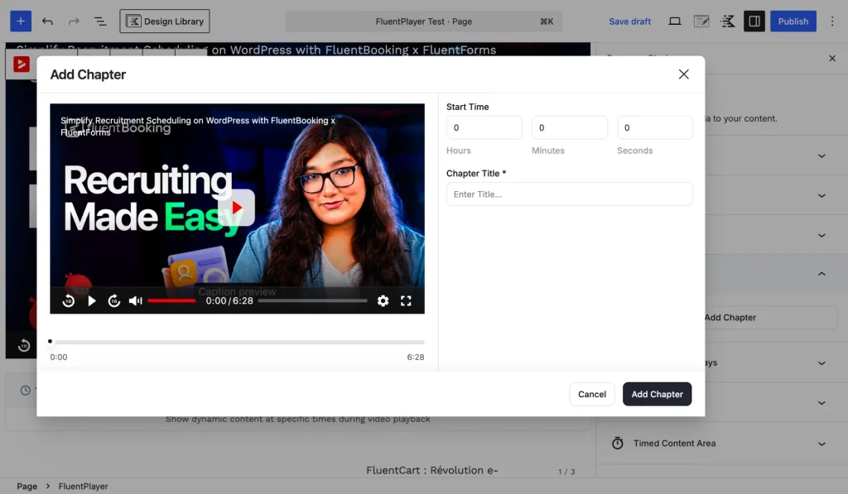Mute the dialog video volume
This screenshot has width=848, height=494.
coord(135,300)
